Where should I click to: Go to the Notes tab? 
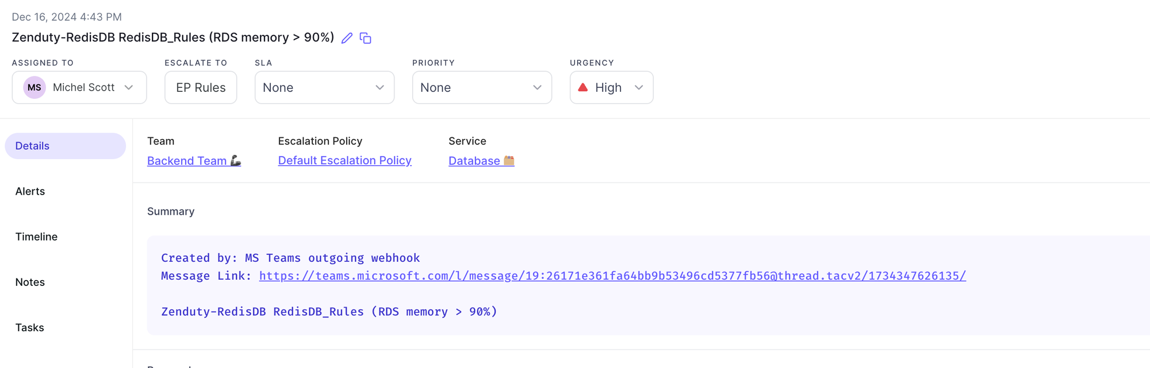[x=30, y=282]
